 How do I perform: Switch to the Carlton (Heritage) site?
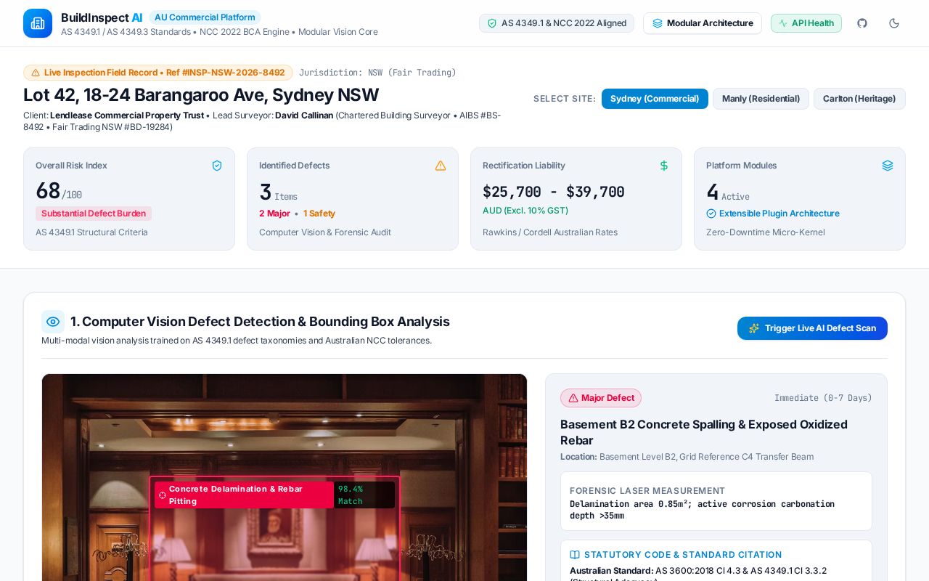click(859, 99)
